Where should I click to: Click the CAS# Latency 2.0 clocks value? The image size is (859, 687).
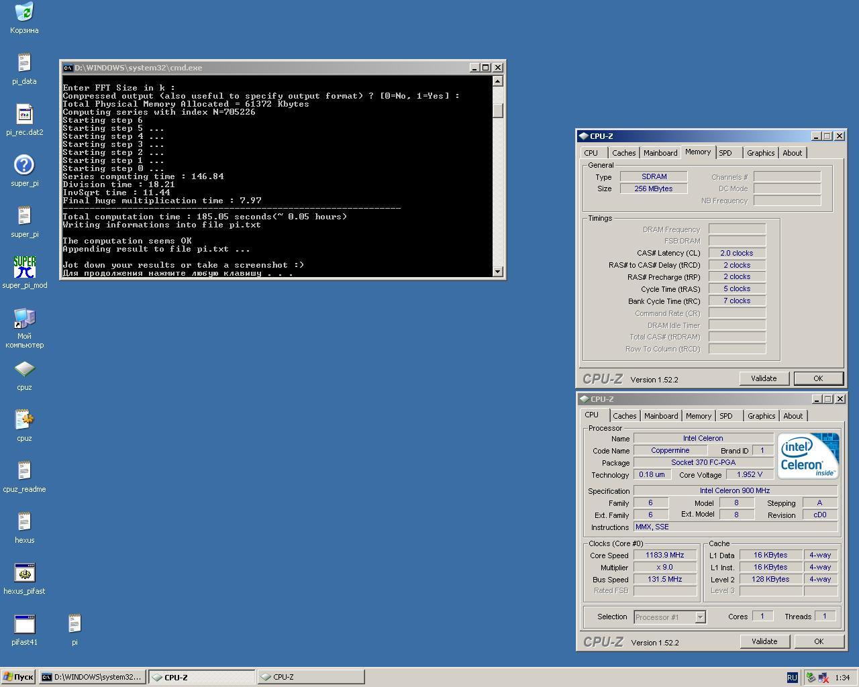tap(737, 254)
